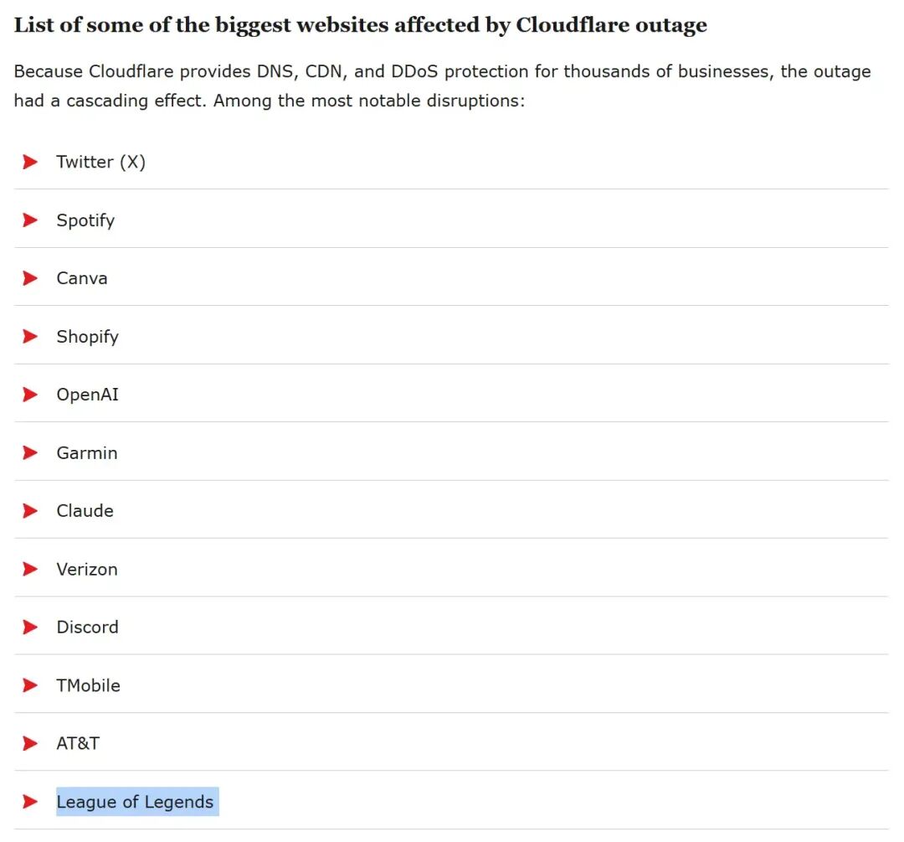904x842 pixels.
Task: Click the red arrow bullet next to Spotify
Action: (30, 220)
